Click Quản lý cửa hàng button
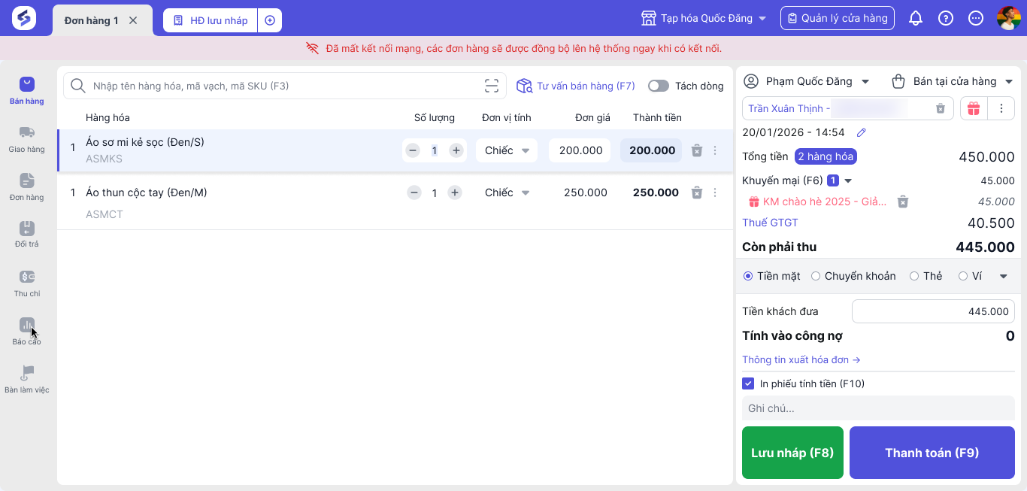The width and height of the screenshot is (1027, 491). click(838, 18)
